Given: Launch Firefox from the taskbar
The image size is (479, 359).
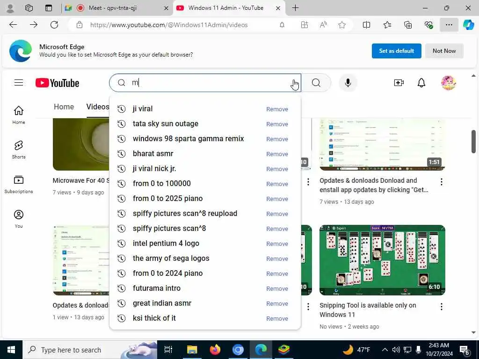Looking at the screenshot, I should pos(215,350).
